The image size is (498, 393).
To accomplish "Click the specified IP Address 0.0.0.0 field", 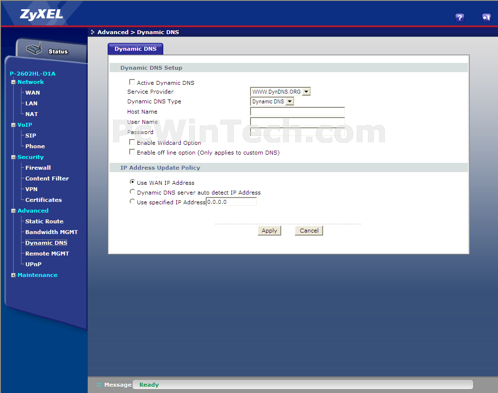I will coord(231,202).
